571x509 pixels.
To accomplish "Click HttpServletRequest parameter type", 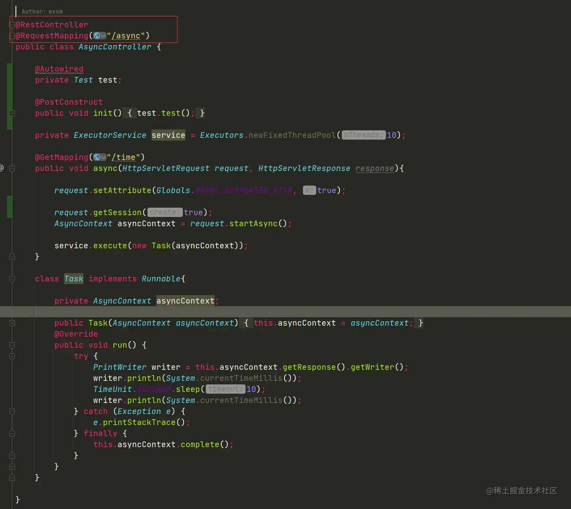I will coord(166,168).
